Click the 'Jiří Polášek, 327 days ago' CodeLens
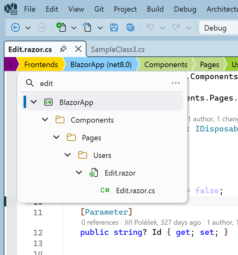 click(163, 222)
